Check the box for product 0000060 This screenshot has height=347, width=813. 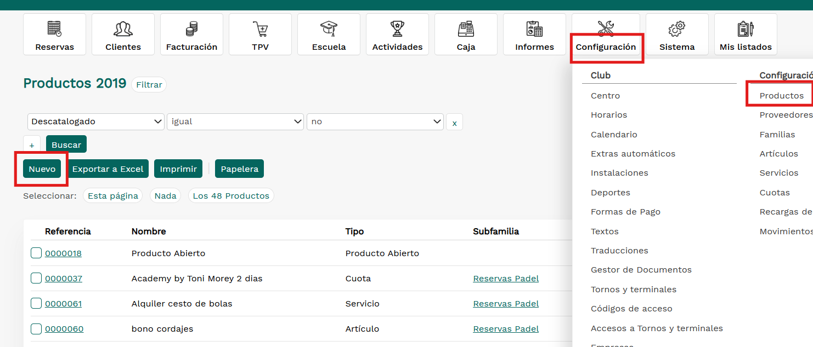tap(36, 328)
